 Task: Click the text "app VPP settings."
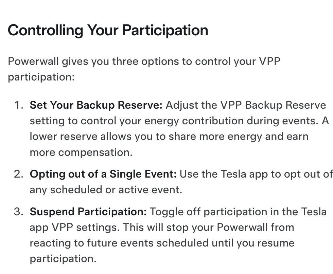75,227
